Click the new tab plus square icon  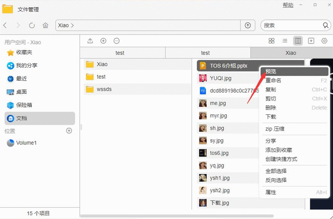311,41
